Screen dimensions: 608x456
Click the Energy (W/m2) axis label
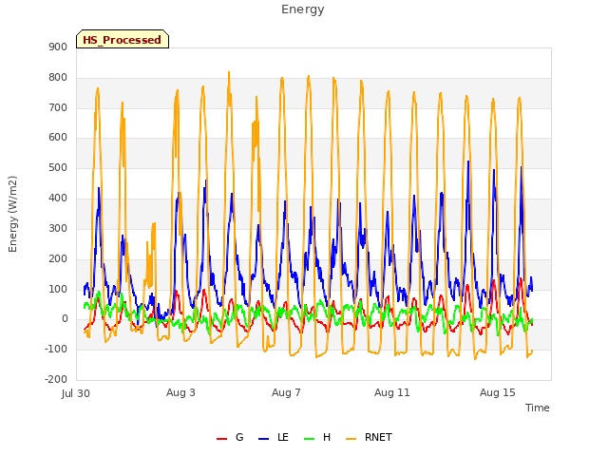(x=12, y=214)
